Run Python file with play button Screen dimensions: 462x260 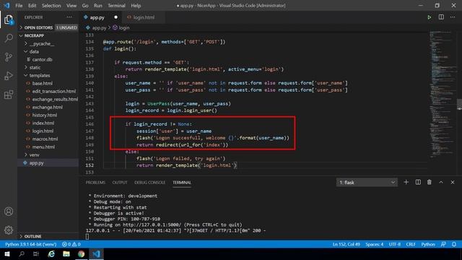tap(430, 17)
